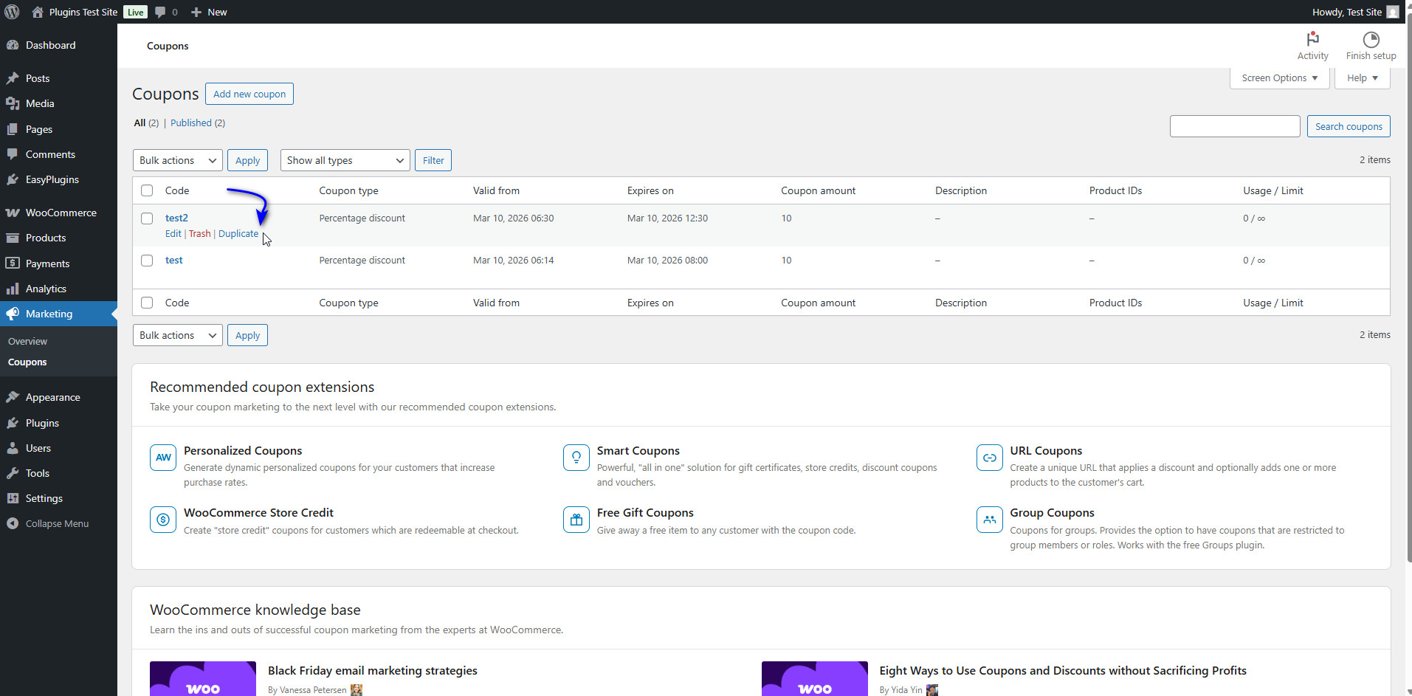The image size is (1412, 696).
Task: Click the Finish setup progress icon
Action: pos(1371,40)
